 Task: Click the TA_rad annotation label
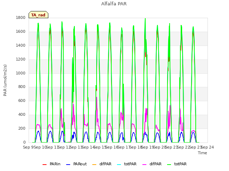click(x=38, y=15)
